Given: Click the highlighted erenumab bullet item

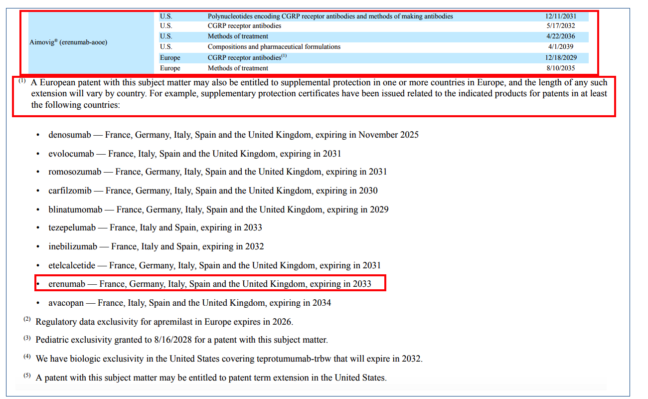Looking at the screenshot, I should (x=209, y=284).
